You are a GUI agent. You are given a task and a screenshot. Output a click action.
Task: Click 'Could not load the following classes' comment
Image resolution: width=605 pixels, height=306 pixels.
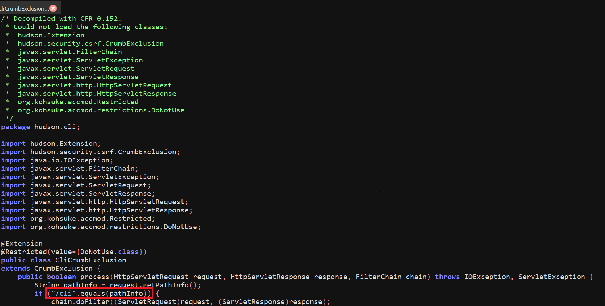coord(90,27)
